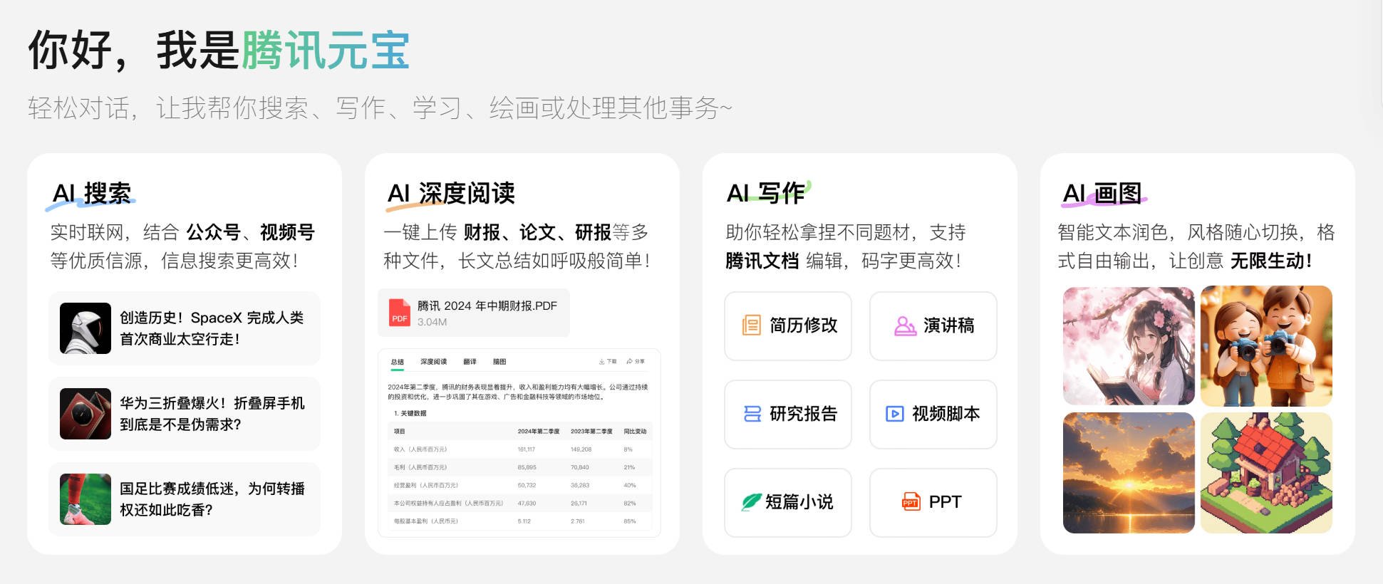Screen dimensions: 1383x584
Task: Click the 82% change value
Action: coord(630,503)
